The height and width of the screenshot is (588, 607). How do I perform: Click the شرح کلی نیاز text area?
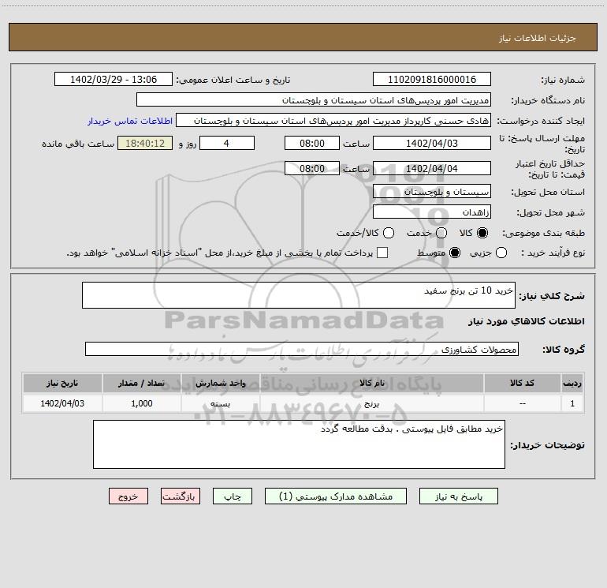point(299,295)
